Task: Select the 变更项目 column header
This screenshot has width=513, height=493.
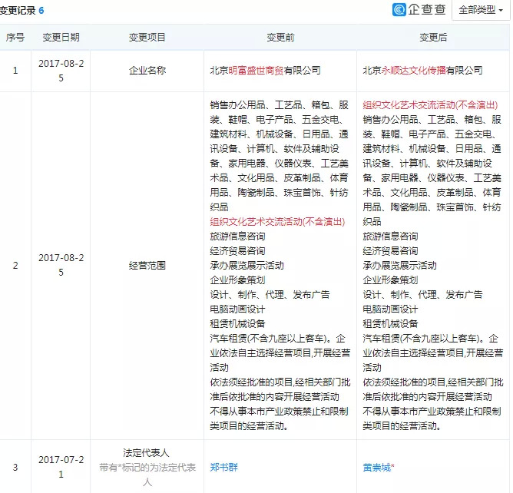Action: point(146,37)
